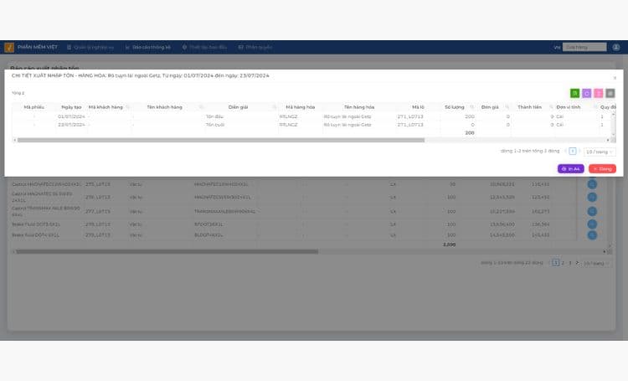The image size is (628, 381).
Task: Open search filter on Diễn giải column
Action: [275, 107]
